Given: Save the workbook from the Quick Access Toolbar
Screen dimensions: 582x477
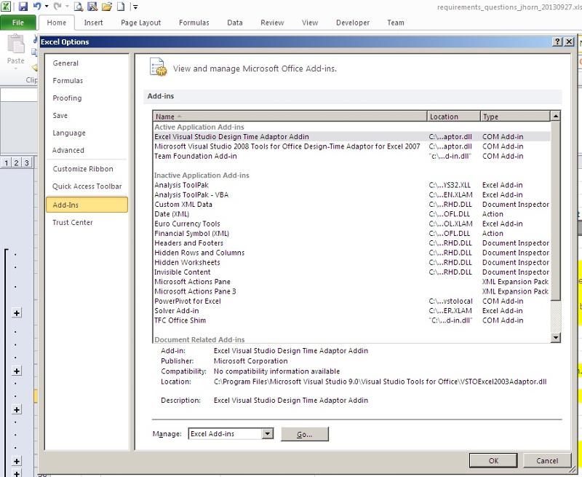Looking at the screenshot, I should point(23,7).
